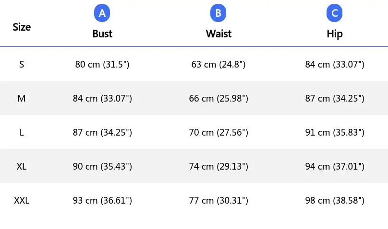This screenshot has height=229, width=388.
Task: Click the Size column header
Action: 22,27
